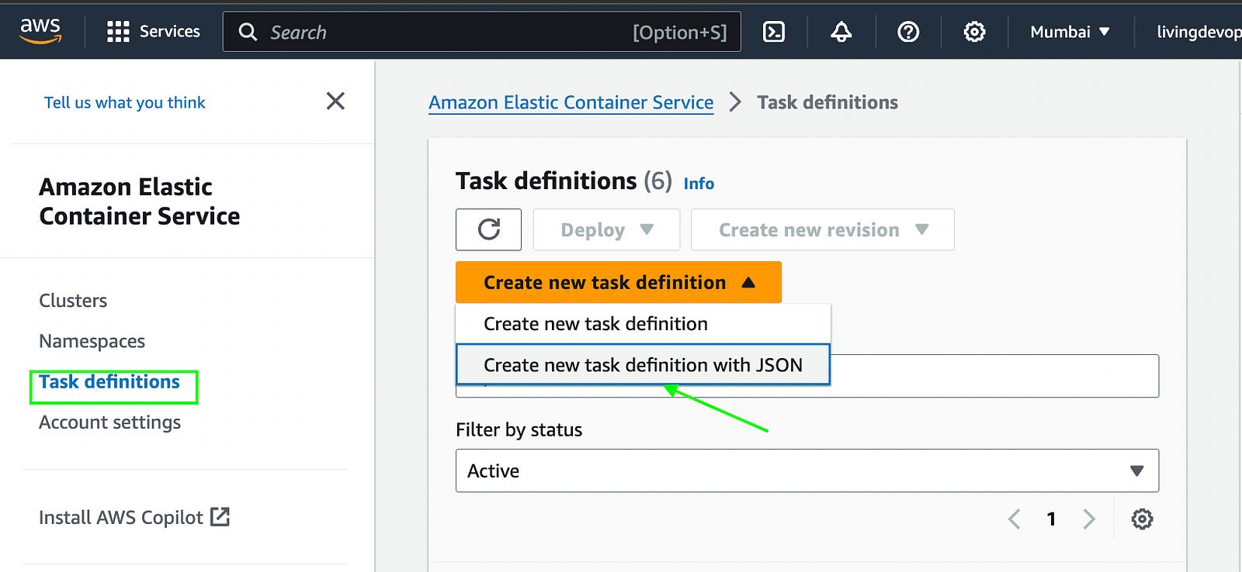The width and height of the screenshot is (1242, 572).
Task: Select page number 1 in pagination
Action: (x=1051, y=519)
